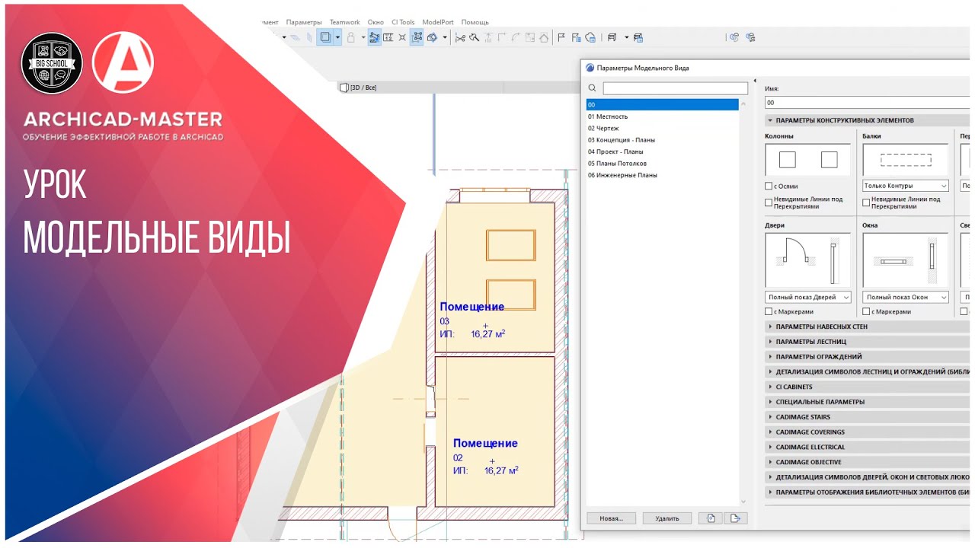Viewport: 975px width, 548px height.
Task: Toggle 'Невидимые Линии под Перекрытиями' under Балки
Action: coord(866,203)
